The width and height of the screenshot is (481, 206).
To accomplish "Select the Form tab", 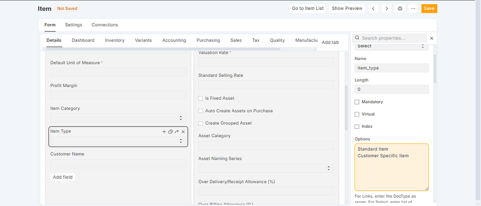I will click(50, 25).
